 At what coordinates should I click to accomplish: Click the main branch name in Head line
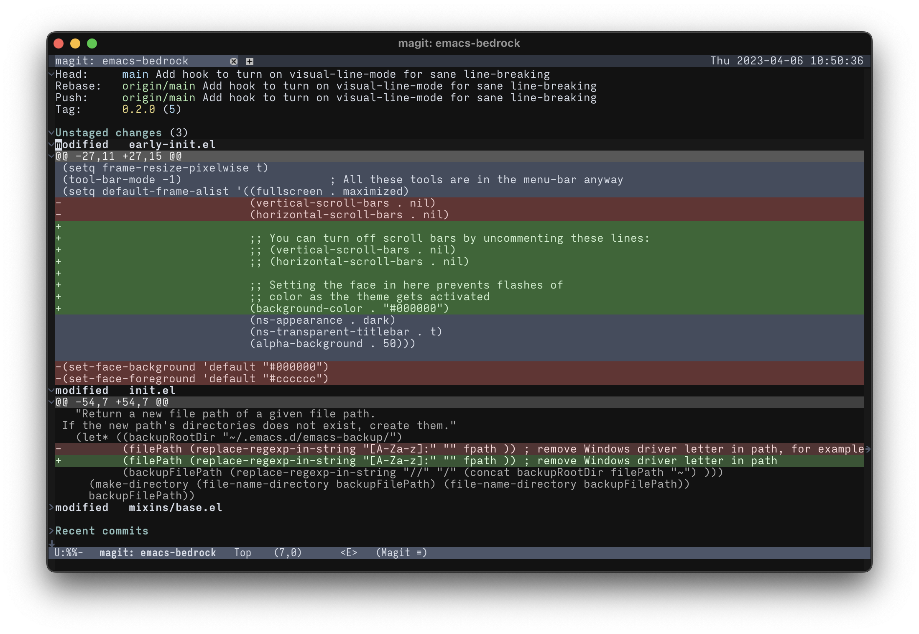pos(135,74)
